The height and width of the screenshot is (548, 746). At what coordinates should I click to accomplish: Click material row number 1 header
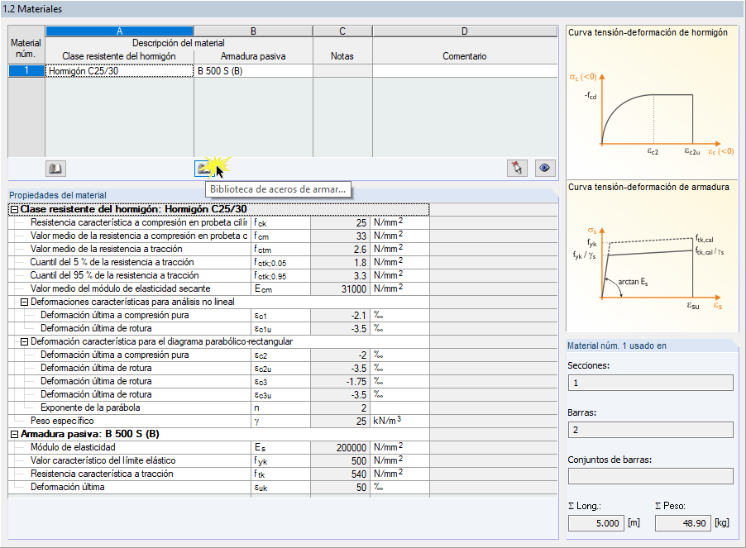tap(26, 71)
